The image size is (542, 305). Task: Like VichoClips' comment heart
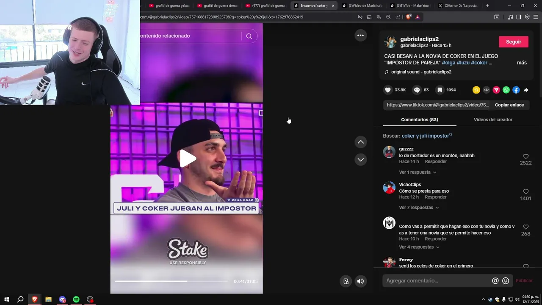[x=525, y=191]
